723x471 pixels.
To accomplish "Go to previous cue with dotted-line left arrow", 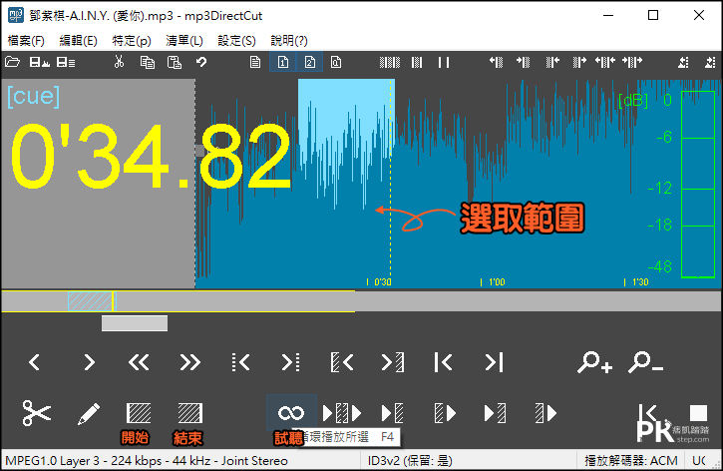I will click(x=240, y=362).
